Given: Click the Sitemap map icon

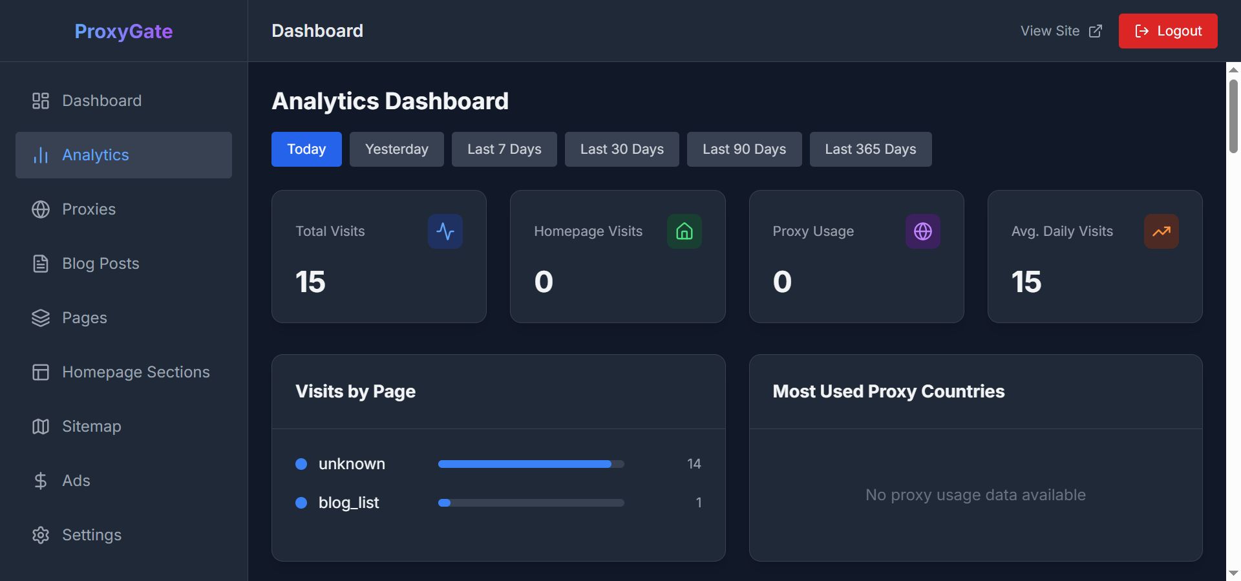Looking at the screenshot, I should click(x=41, y=427).
